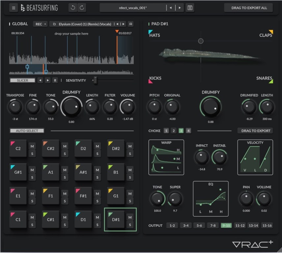Viewport: 282px width, 253px height.
Task: Trigger pad G#1
Action: [x=18, y=172]
